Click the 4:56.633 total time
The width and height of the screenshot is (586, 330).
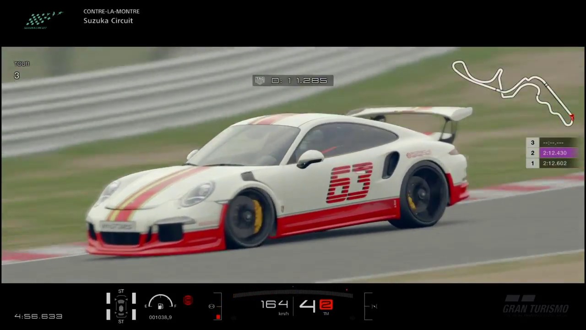pos(38,316)
